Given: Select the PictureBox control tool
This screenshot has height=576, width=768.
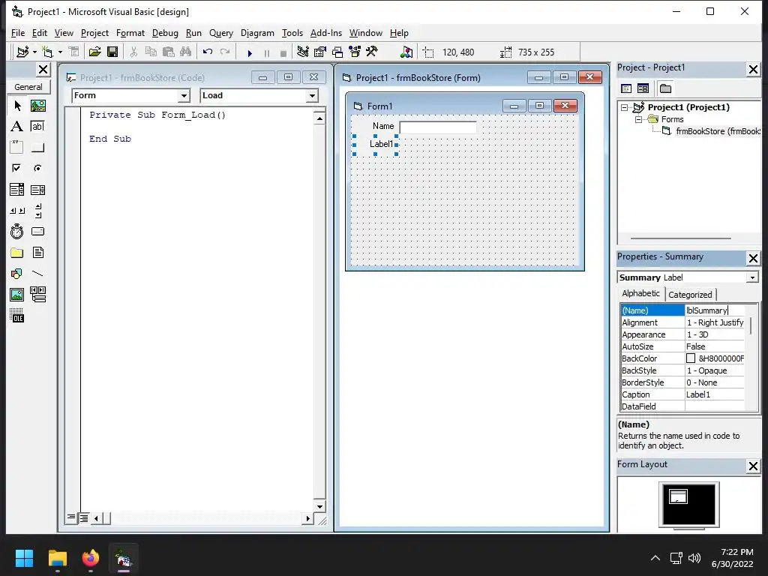Looking at the screenshot, I should 37,106.
